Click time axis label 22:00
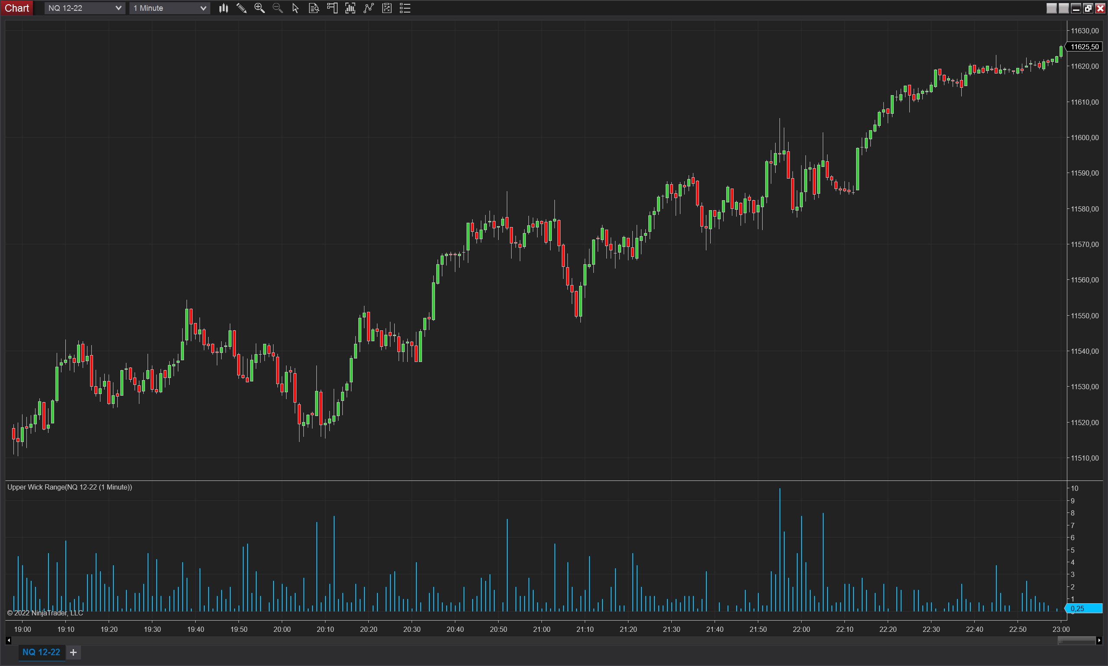The image size is (1108, 666). (x=801, y=629)
